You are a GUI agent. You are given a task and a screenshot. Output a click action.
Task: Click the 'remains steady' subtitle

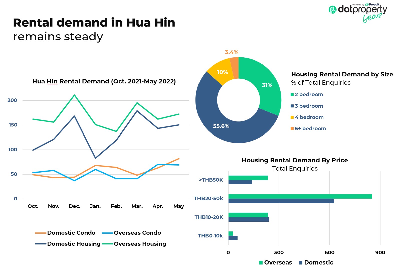58,37
